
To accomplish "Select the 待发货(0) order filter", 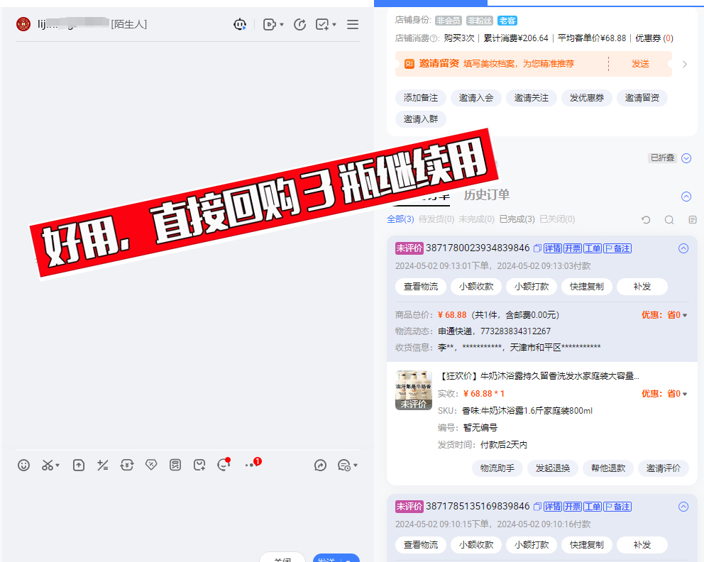I will pos(436,219).
